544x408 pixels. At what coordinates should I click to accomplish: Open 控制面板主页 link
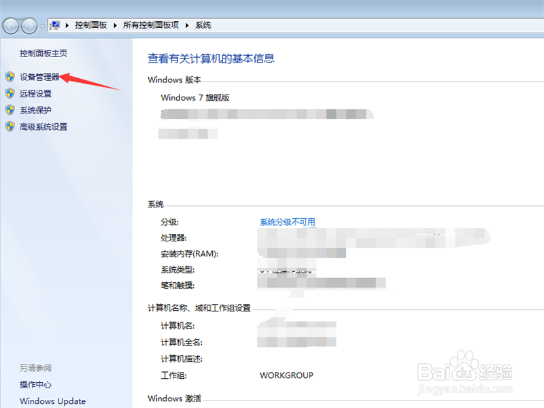[44, 53]
